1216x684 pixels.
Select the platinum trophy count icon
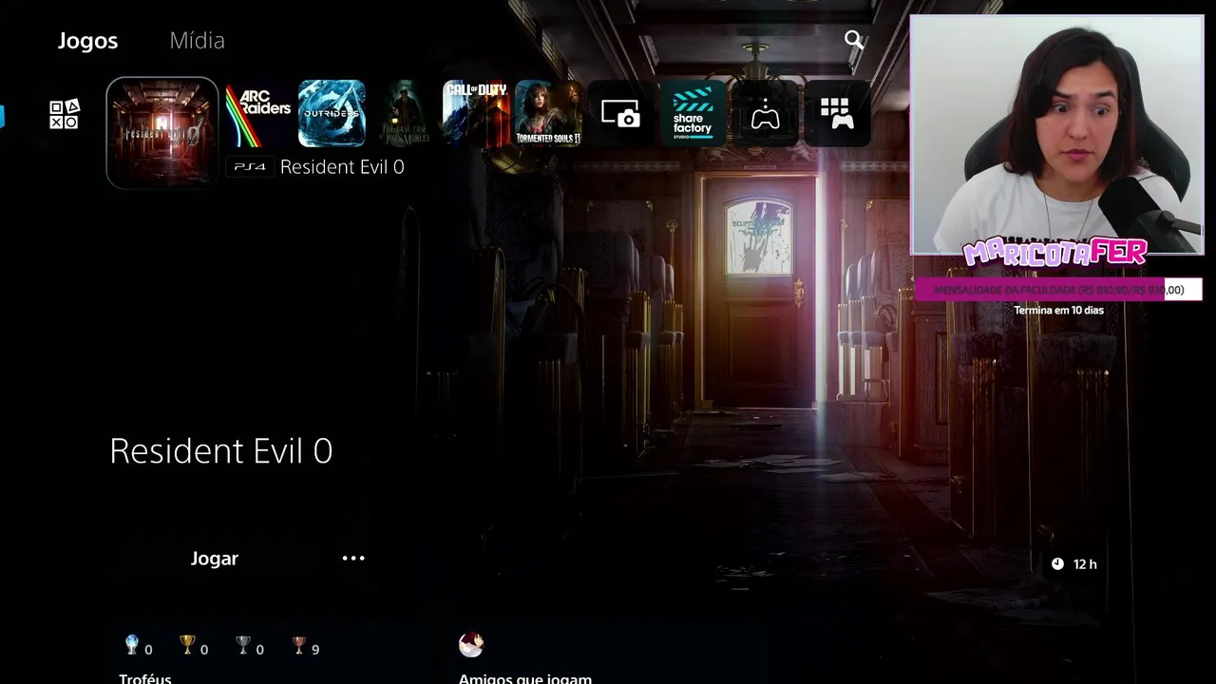(132, 646)
